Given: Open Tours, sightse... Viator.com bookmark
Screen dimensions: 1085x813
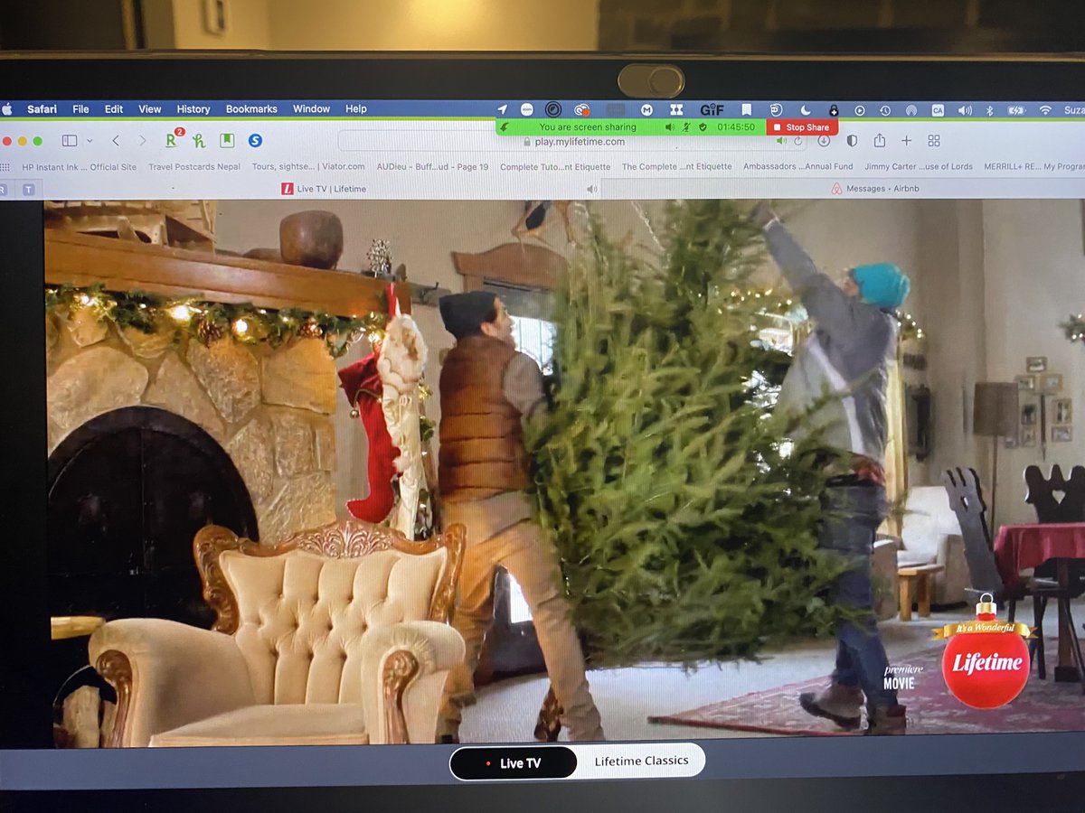Looking at the screenshot, I should coord(308,166).
